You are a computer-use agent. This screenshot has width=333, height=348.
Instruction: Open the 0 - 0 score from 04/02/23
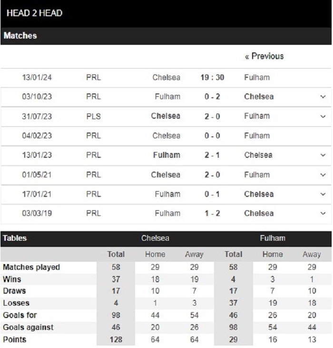(x=212, y=136)
